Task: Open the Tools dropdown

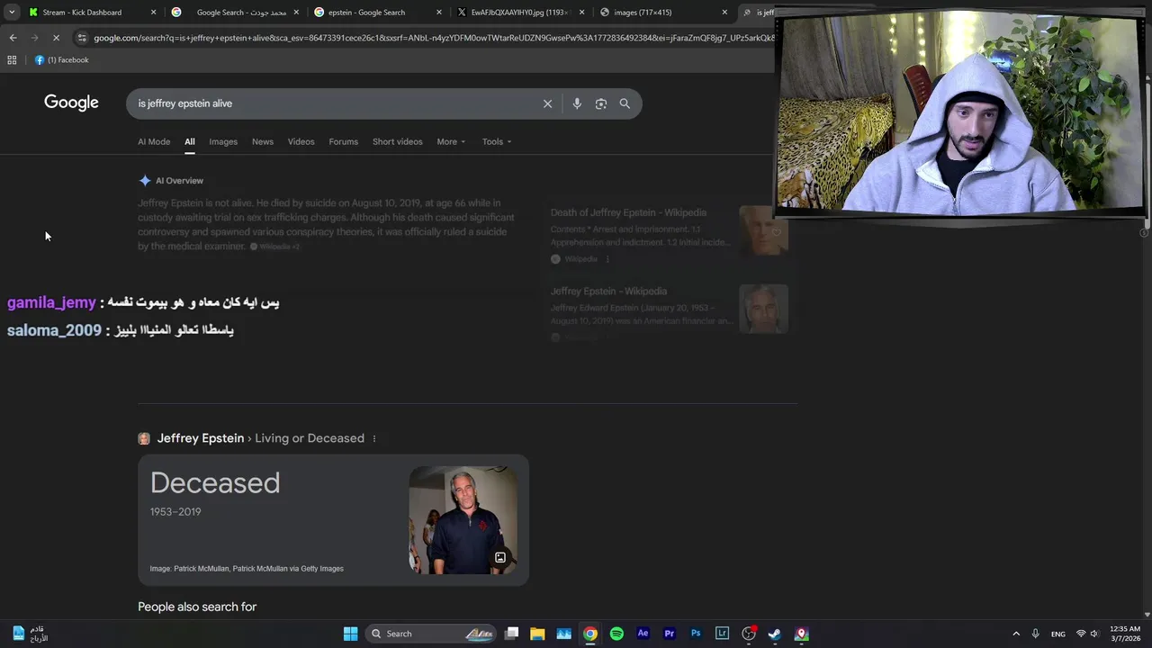Action: 496,141
